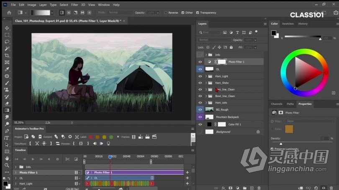Switch to the History tab

click(x=303, y=24)
